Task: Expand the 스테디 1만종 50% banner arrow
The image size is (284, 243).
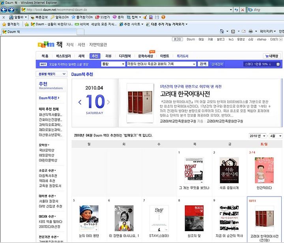Action: (x=278, y=64)
